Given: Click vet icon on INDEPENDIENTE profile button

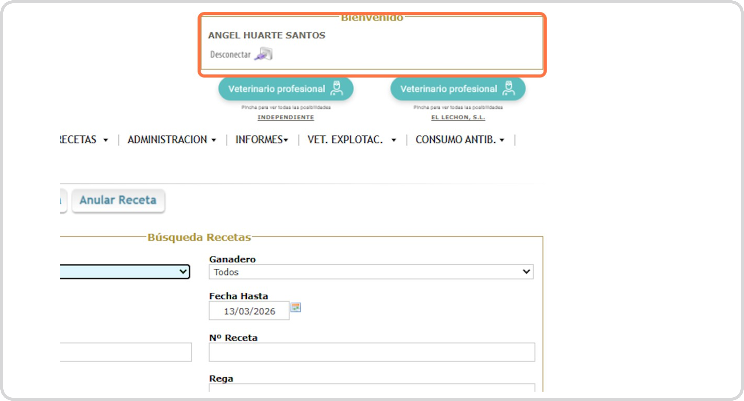Looking at the screenshot, I should coord(336,89).
